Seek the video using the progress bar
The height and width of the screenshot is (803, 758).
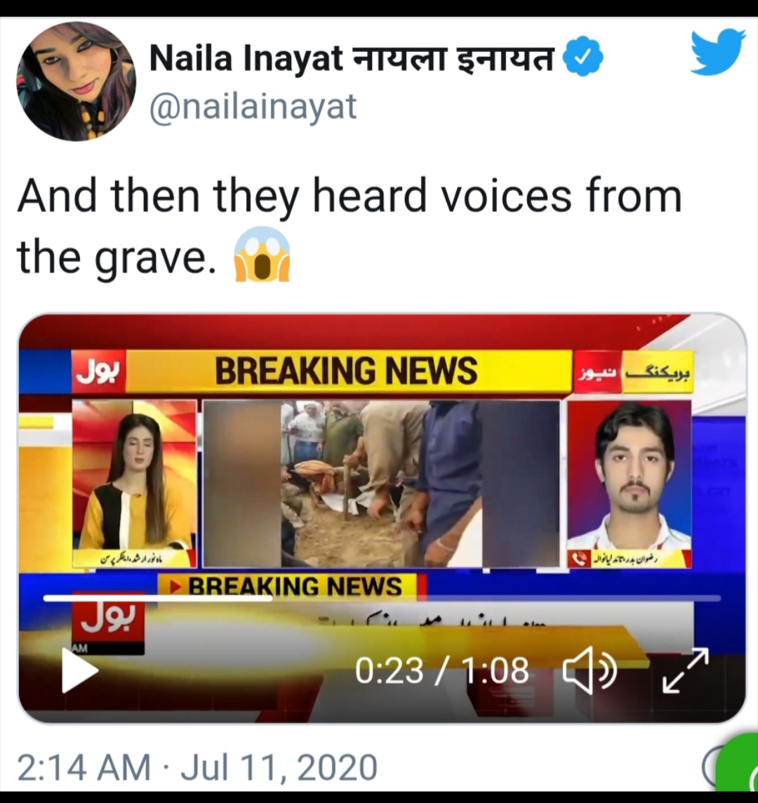pos(382,598)
